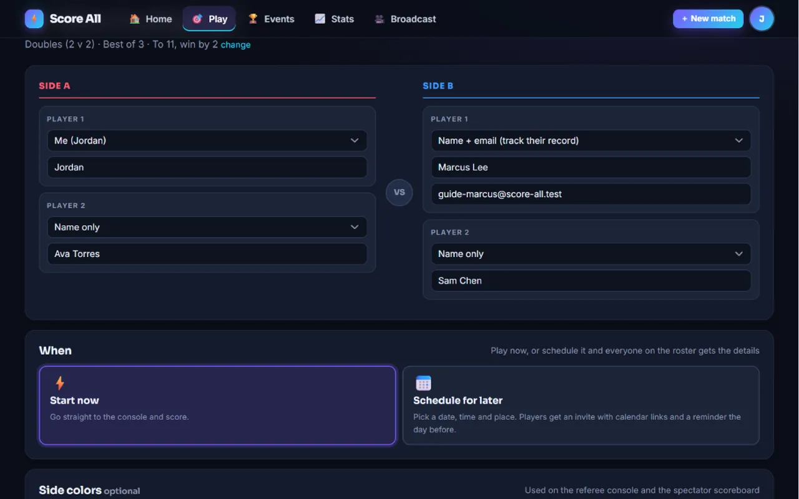The image size is (799, 499).
Task: Open Side B Player 1 Name + email dropdown
Action: [591, 140]
